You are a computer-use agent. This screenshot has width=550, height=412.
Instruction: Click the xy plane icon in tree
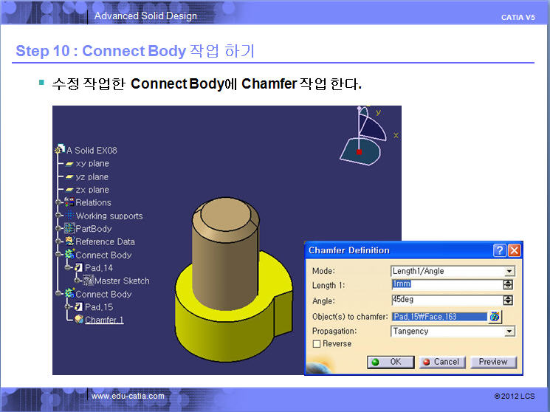(x=69, y=164)
